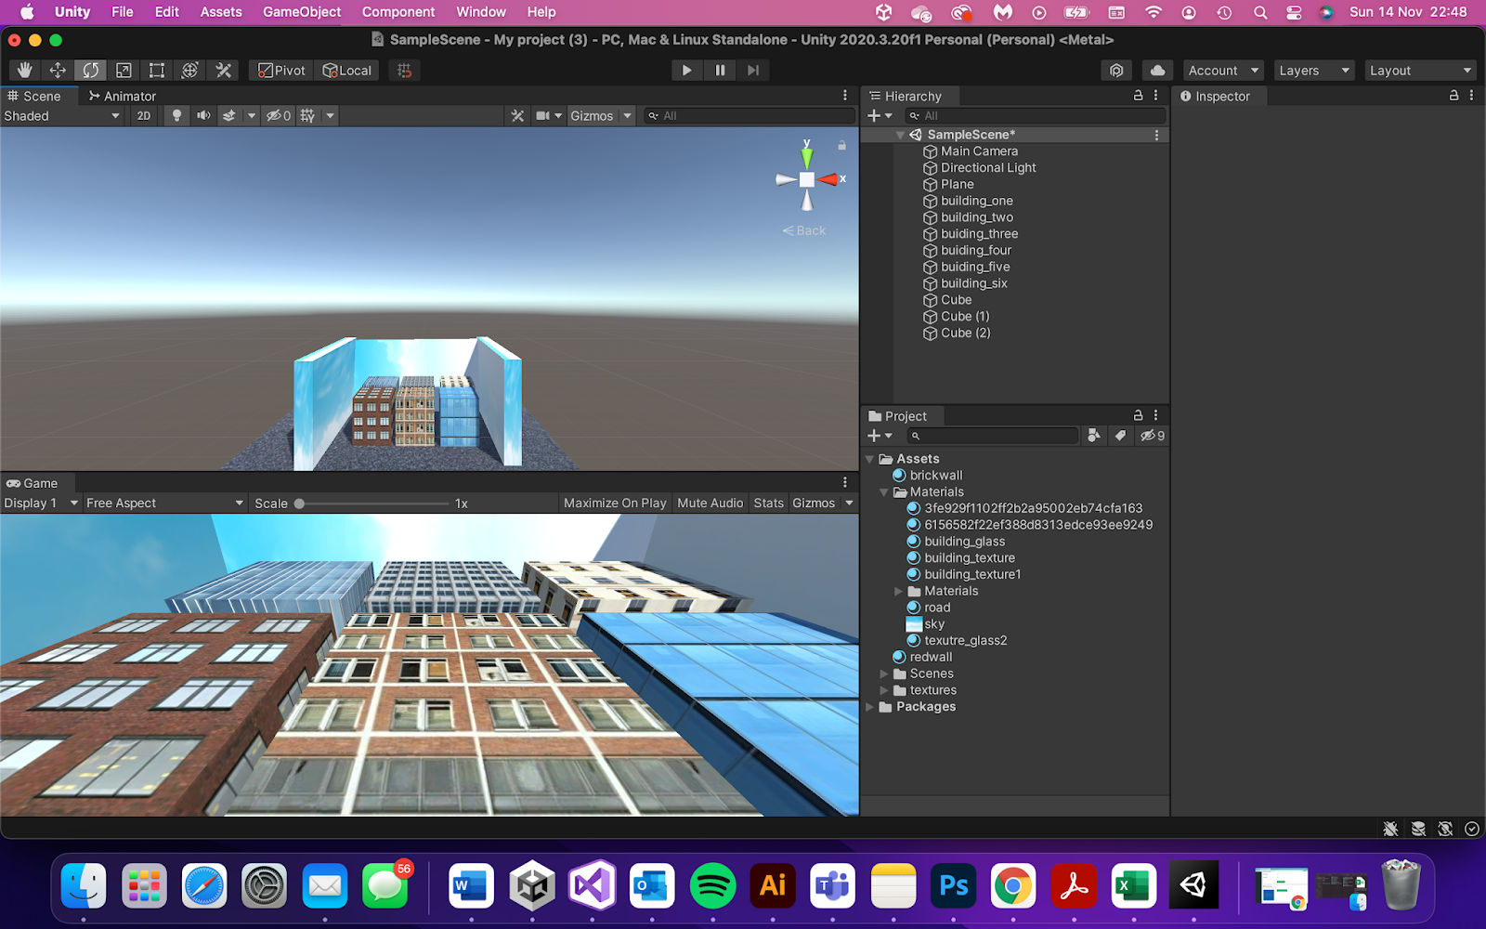Select the building_glass material
The width and height of the screenshot is (1486, 929).
tap(964, 542)
